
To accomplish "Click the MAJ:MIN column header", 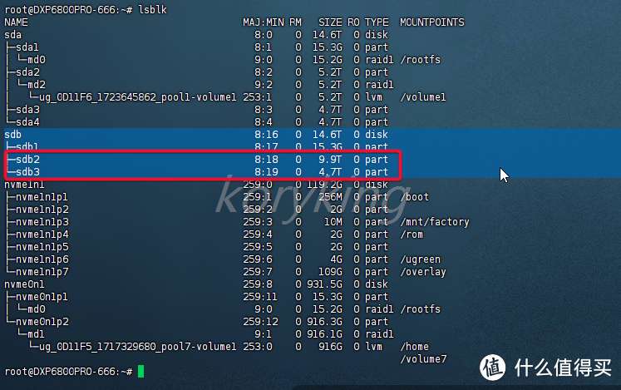I will (x=264, y=22).
